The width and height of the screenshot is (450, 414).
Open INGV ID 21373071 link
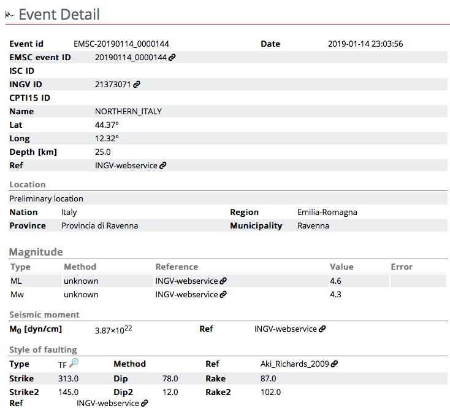(x=113, y=85)
